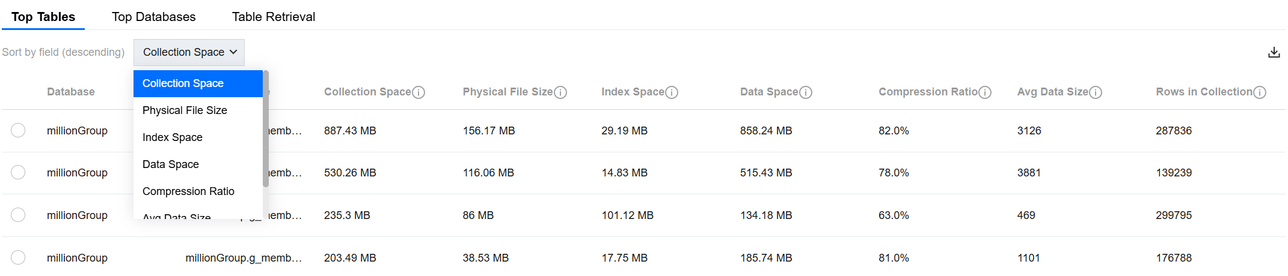Image resolution: width=1288 pixels, height=276 pixels.
Task: Switch to the Top Databases tab
Action: [153, 17]
